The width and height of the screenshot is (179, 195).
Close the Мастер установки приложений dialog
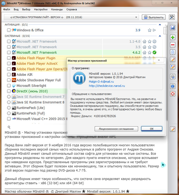coord(159,60)
